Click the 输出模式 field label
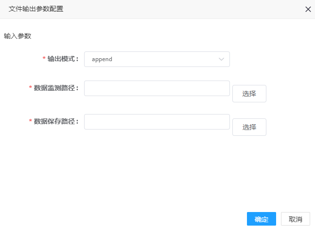The width and height of the screenshot is (315, 229). click(63, 59)
